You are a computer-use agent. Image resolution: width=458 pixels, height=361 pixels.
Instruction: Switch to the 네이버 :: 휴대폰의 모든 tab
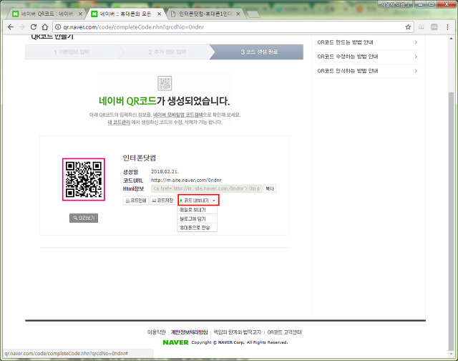(126, 14)
